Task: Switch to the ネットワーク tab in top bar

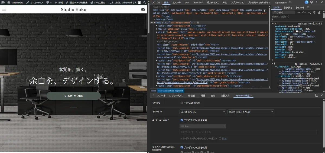Action: pyautogui.click(x=198, y=2)
